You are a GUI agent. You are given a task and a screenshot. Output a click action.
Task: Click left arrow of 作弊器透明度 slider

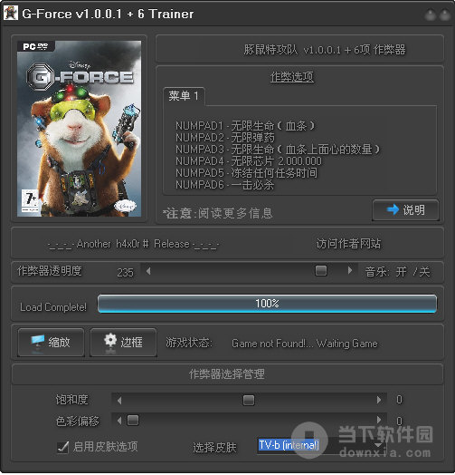pos(148,270)
